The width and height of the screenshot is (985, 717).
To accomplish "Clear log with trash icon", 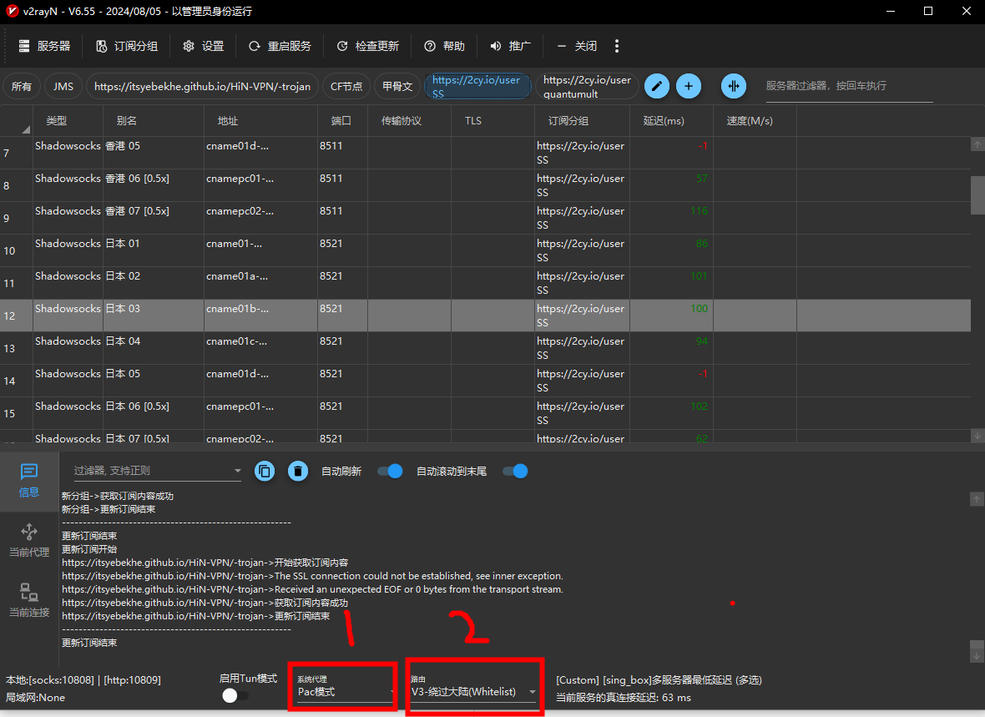I will (x=297, y=472).
